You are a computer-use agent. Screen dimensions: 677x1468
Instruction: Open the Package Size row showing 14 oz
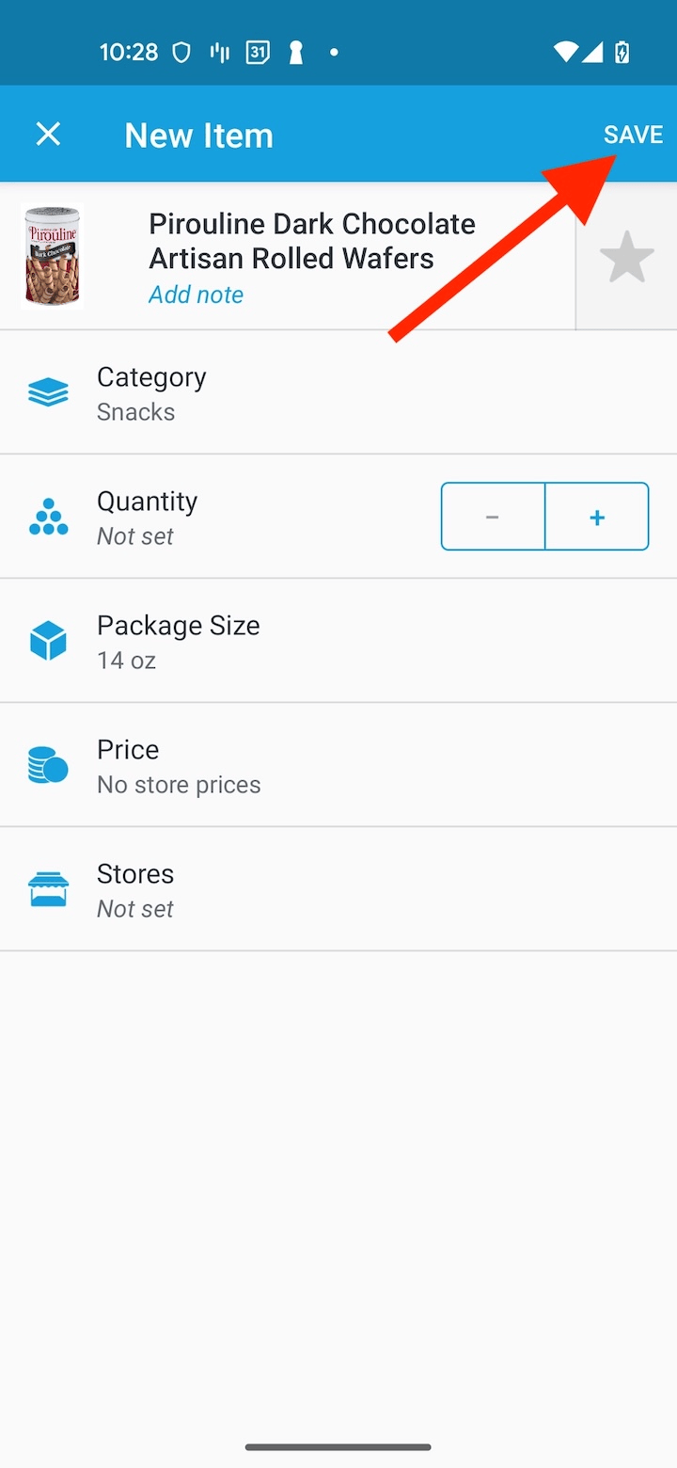point(338,642)
